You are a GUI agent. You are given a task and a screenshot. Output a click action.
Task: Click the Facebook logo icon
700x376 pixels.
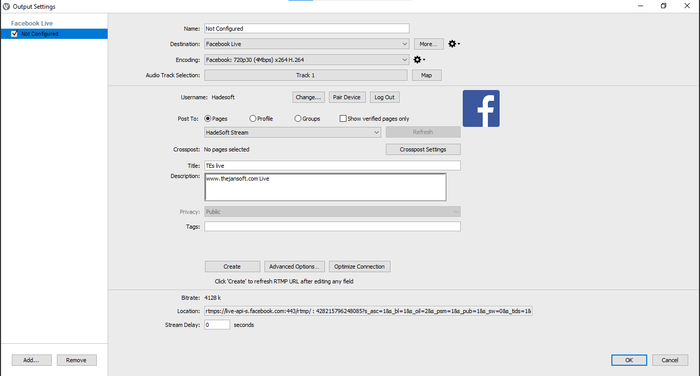(481, 108)
